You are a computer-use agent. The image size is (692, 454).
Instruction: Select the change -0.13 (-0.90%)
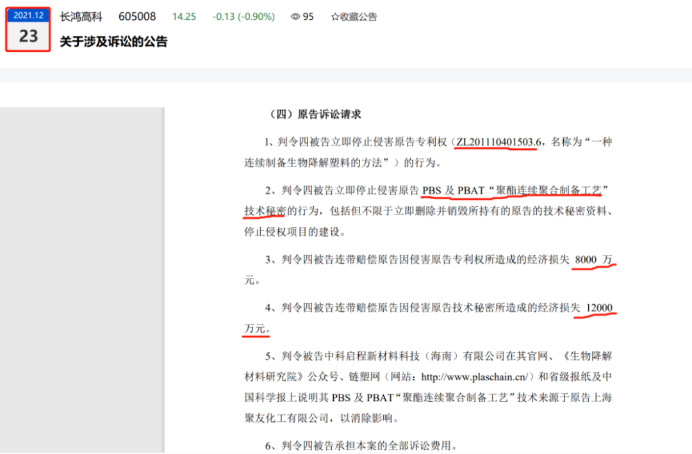pos(243,17)
